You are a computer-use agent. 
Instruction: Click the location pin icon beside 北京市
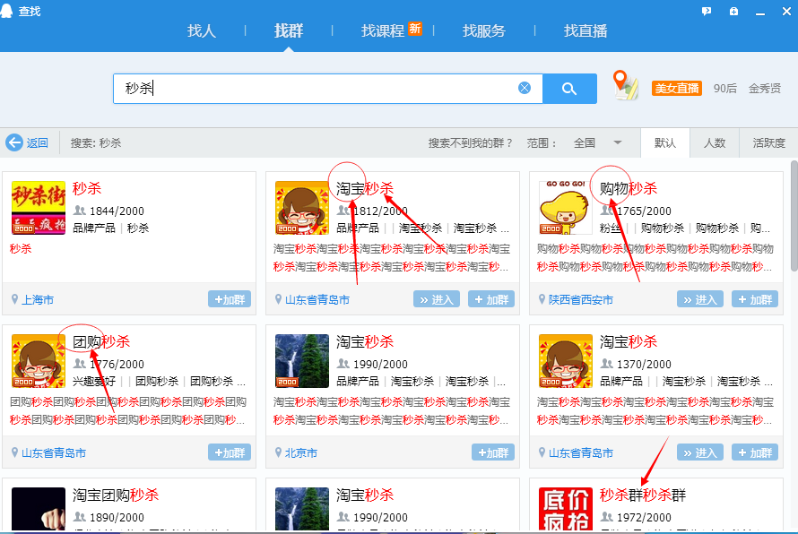[x=278, y=452]
